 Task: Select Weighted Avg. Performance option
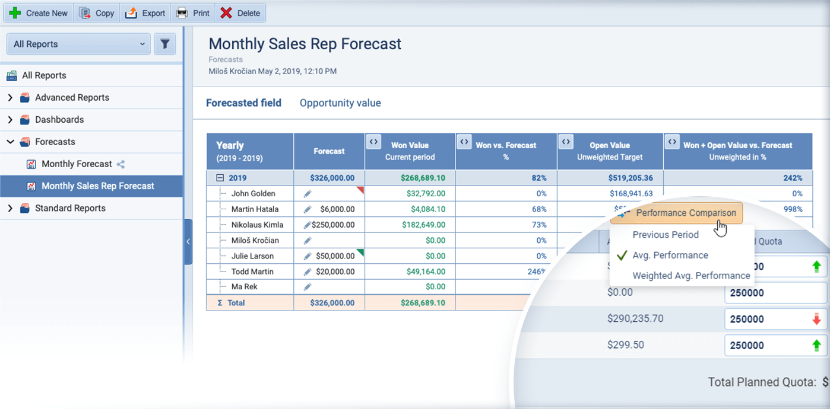tap(691, 276)
